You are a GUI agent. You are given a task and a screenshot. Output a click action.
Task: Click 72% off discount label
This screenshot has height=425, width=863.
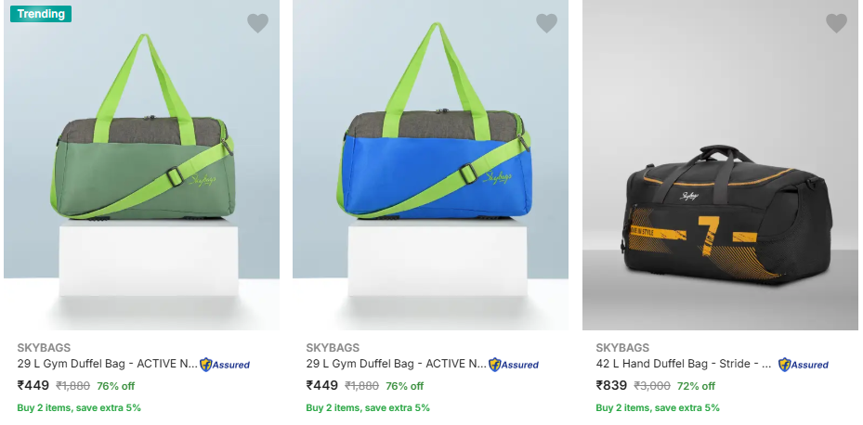point(696,386)
